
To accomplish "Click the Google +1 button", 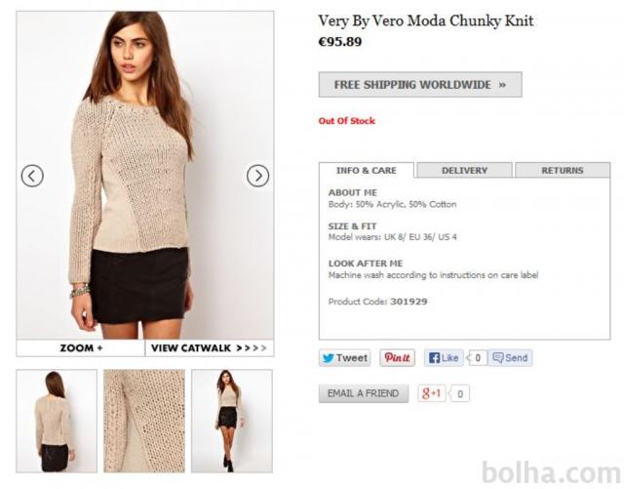I will pos(431,393).
